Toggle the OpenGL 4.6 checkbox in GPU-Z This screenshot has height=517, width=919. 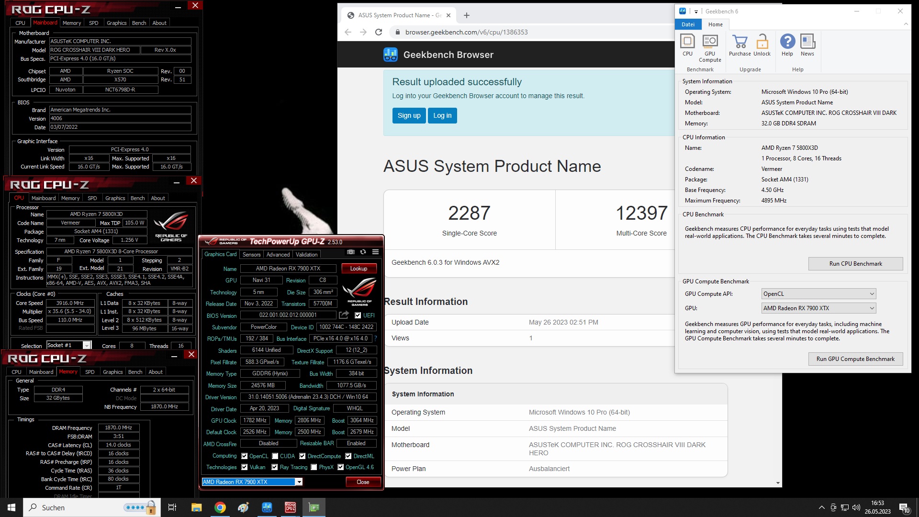coord(340,467)
